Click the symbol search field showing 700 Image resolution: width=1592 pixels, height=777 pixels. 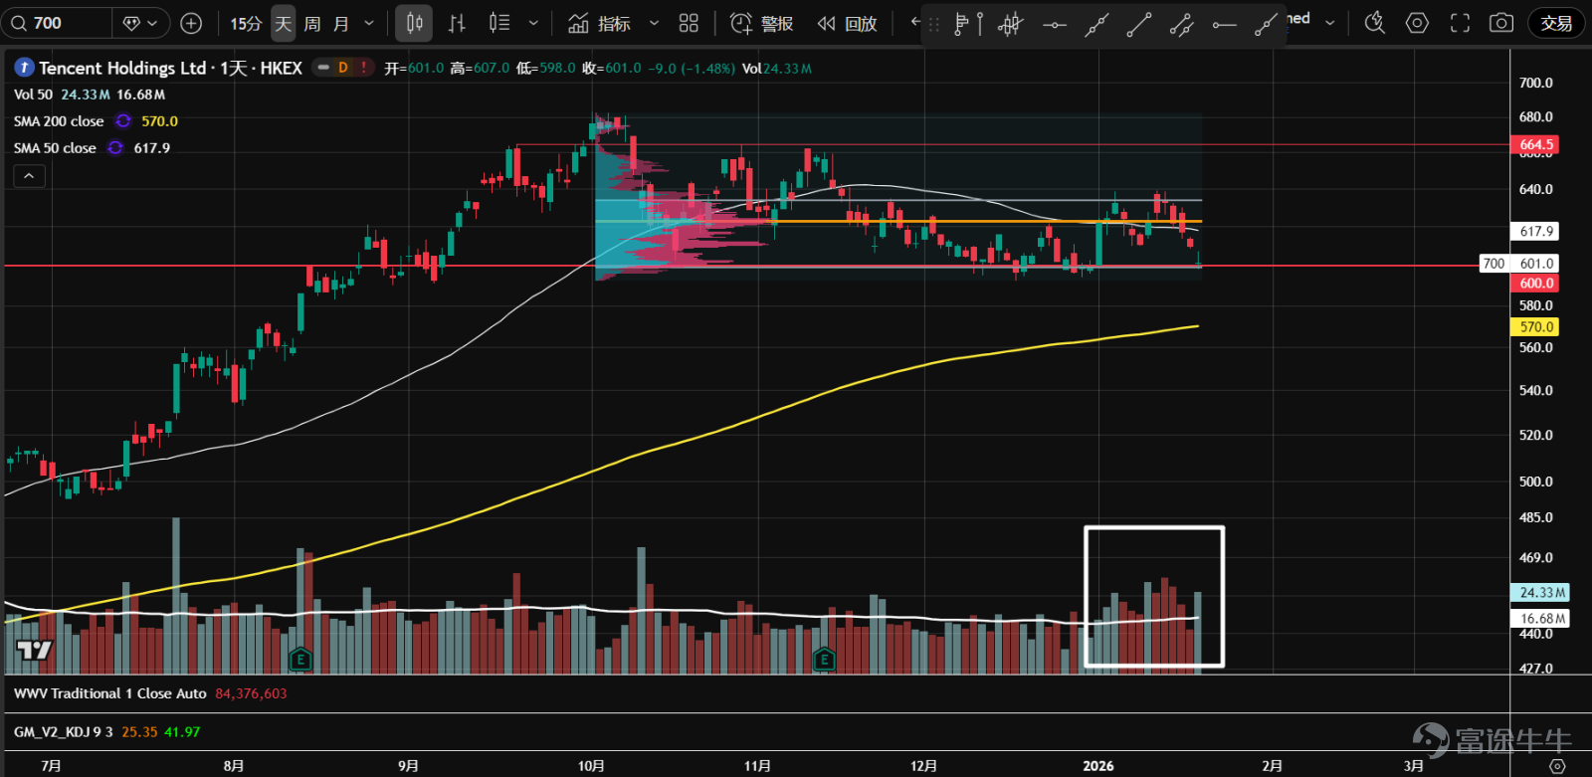[58, 23]
